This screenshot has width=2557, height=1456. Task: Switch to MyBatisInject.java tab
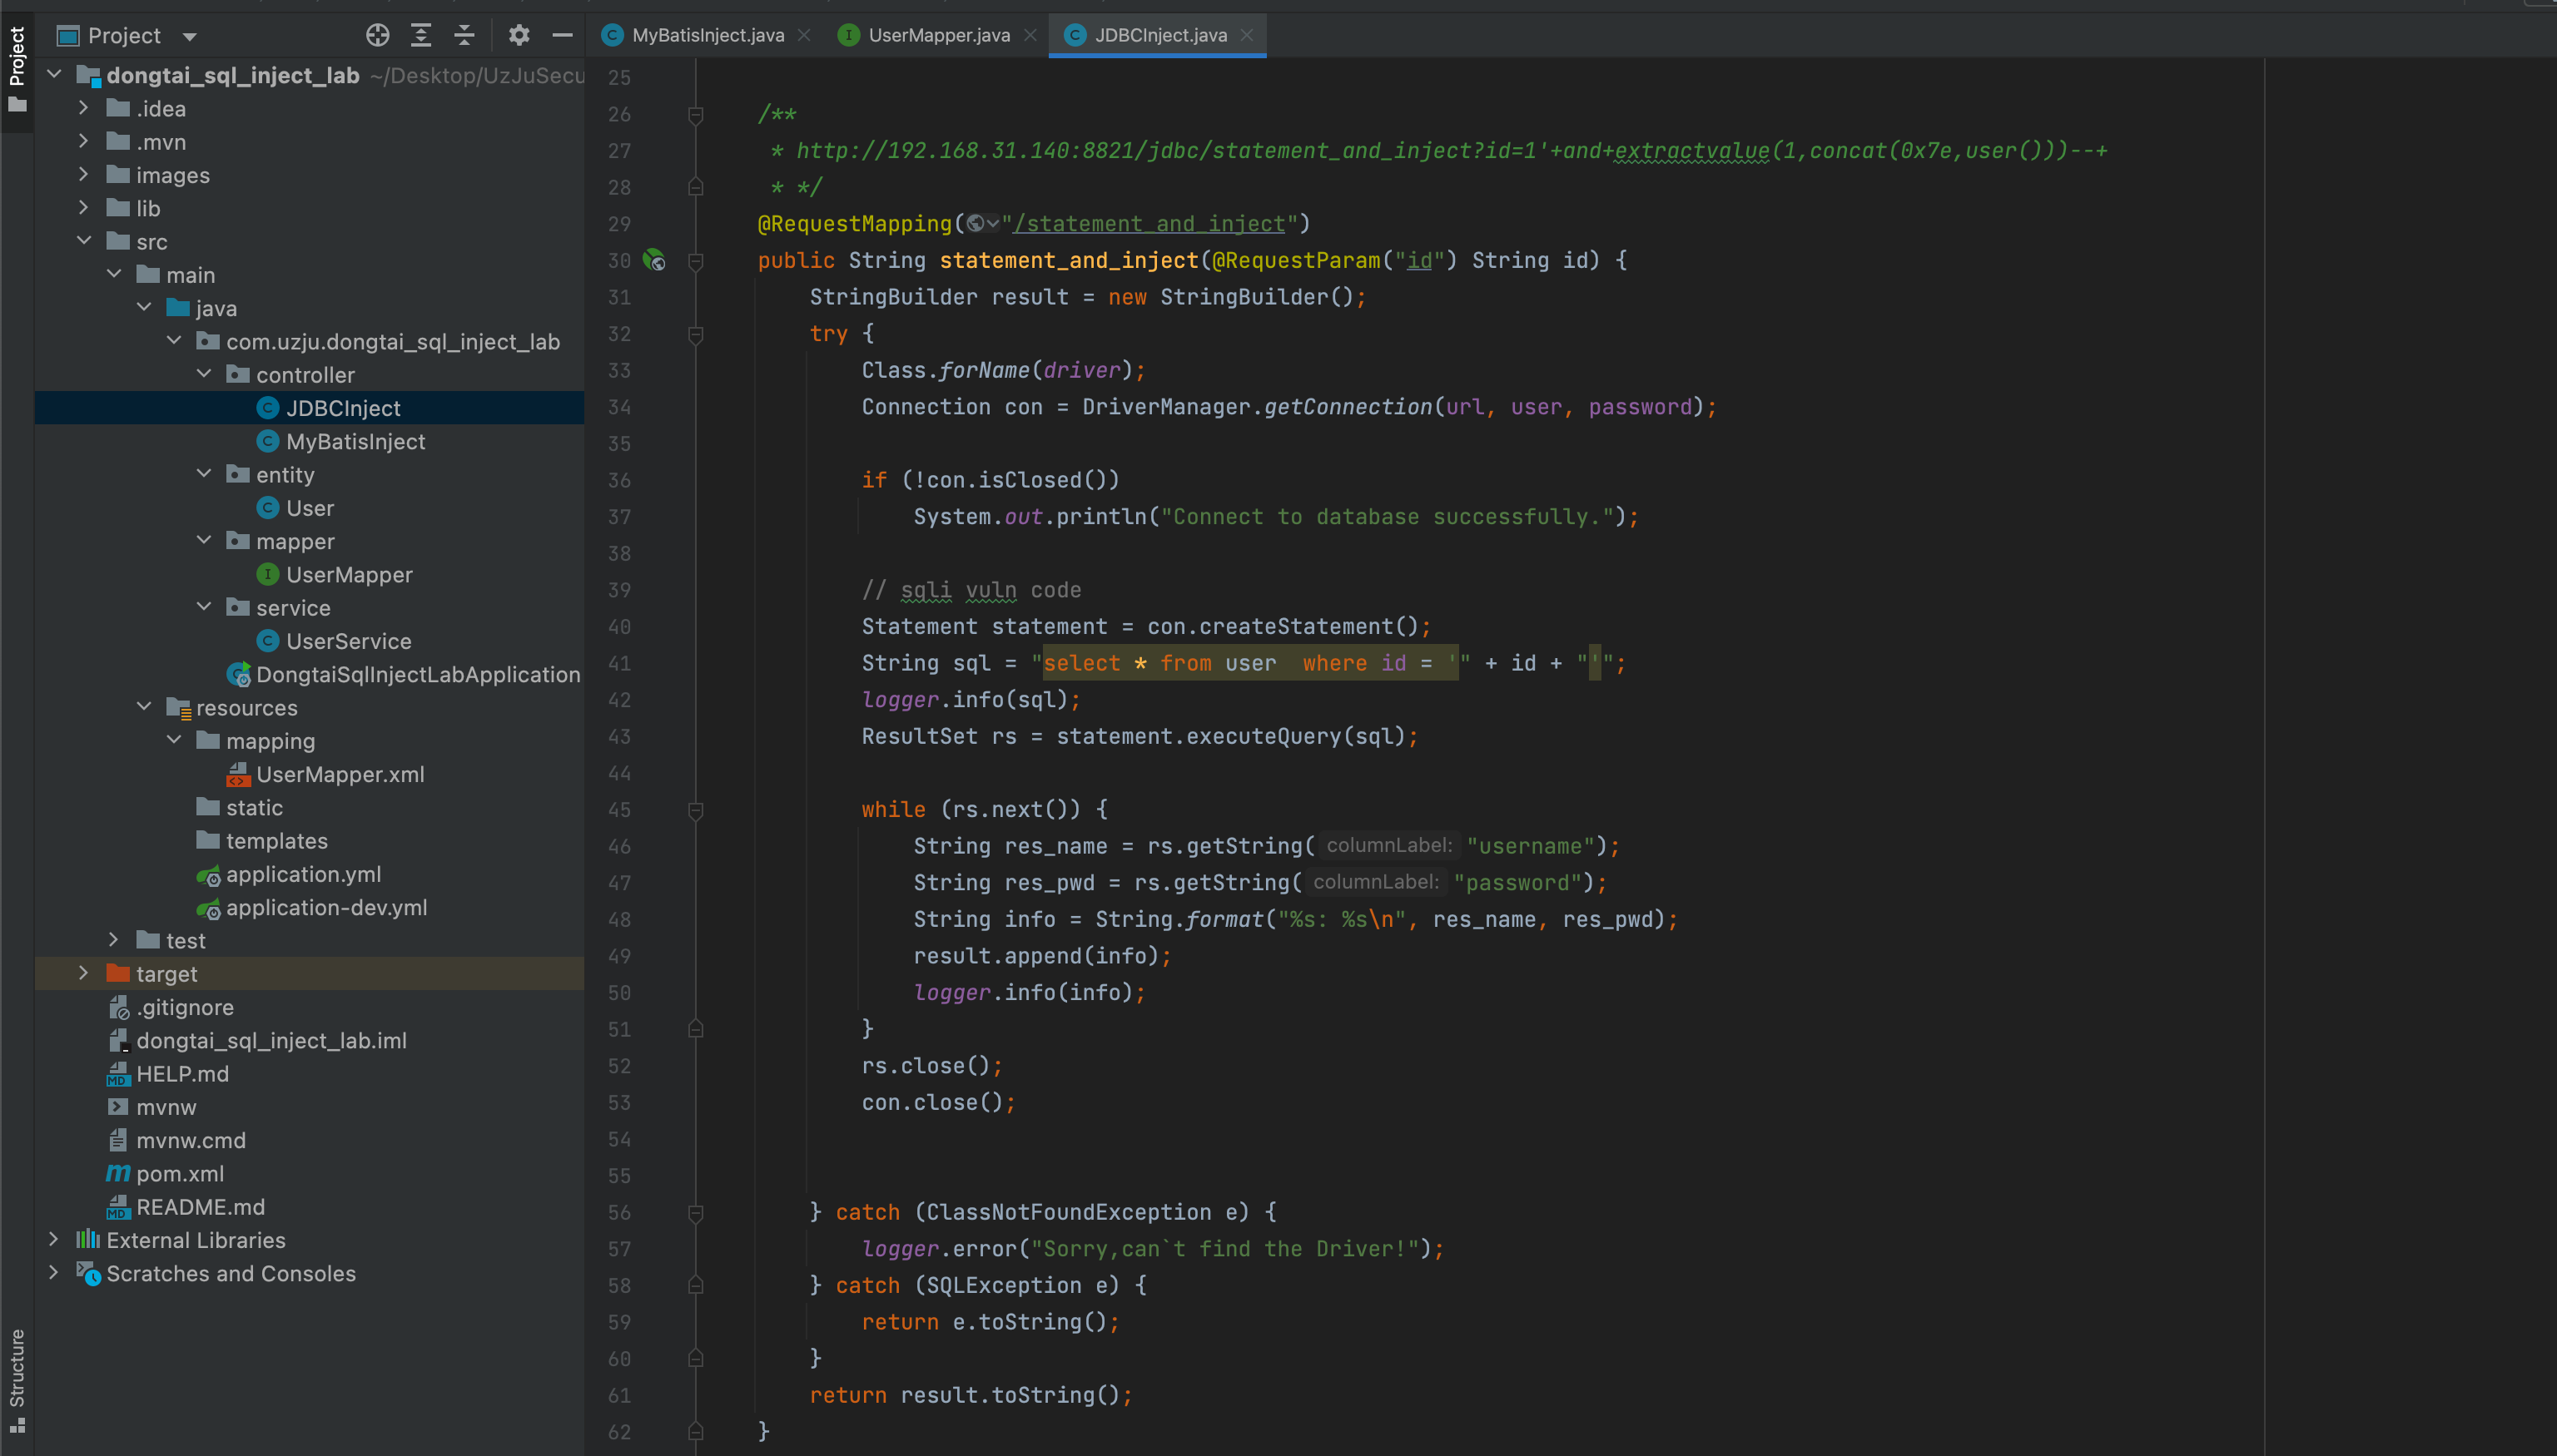tap(707, 35)
